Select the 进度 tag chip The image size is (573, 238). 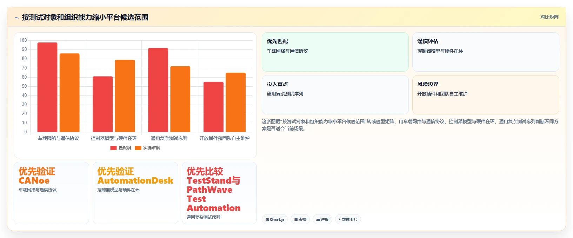coord(322,219)
